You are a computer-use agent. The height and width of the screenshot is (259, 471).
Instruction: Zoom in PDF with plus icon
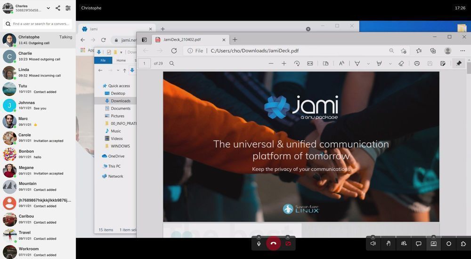click(284, 63)
